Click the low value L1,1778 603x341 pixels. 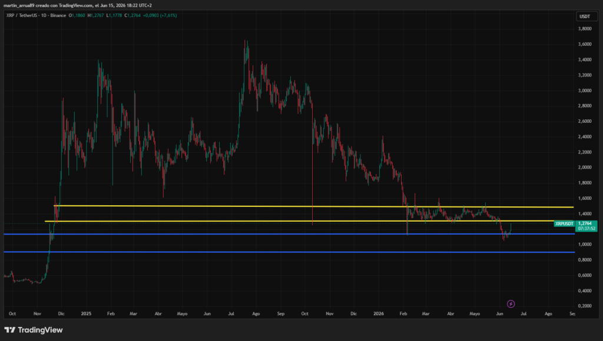(114, 15)
